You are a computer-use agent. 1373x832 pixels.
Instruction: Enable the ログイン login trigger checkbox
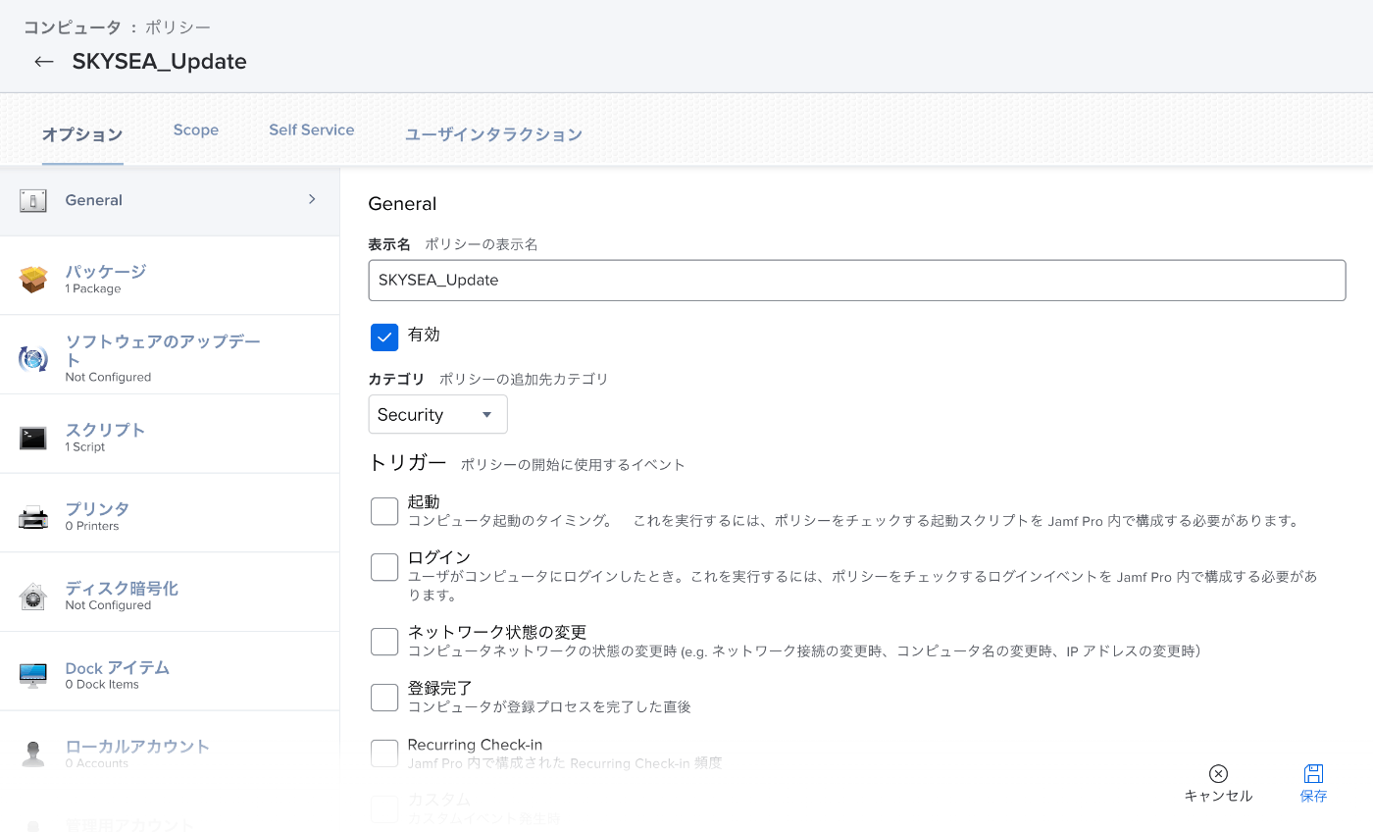[x=384, y=567]
